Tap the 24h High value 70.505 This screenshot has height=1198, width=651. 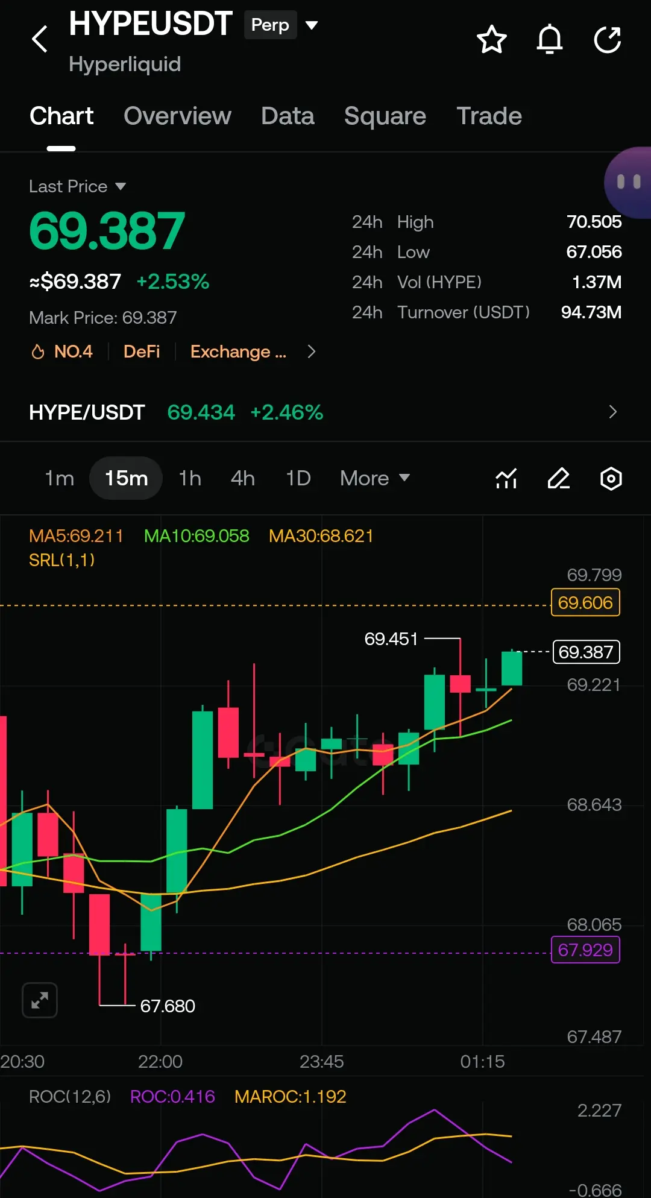[594, 222]
